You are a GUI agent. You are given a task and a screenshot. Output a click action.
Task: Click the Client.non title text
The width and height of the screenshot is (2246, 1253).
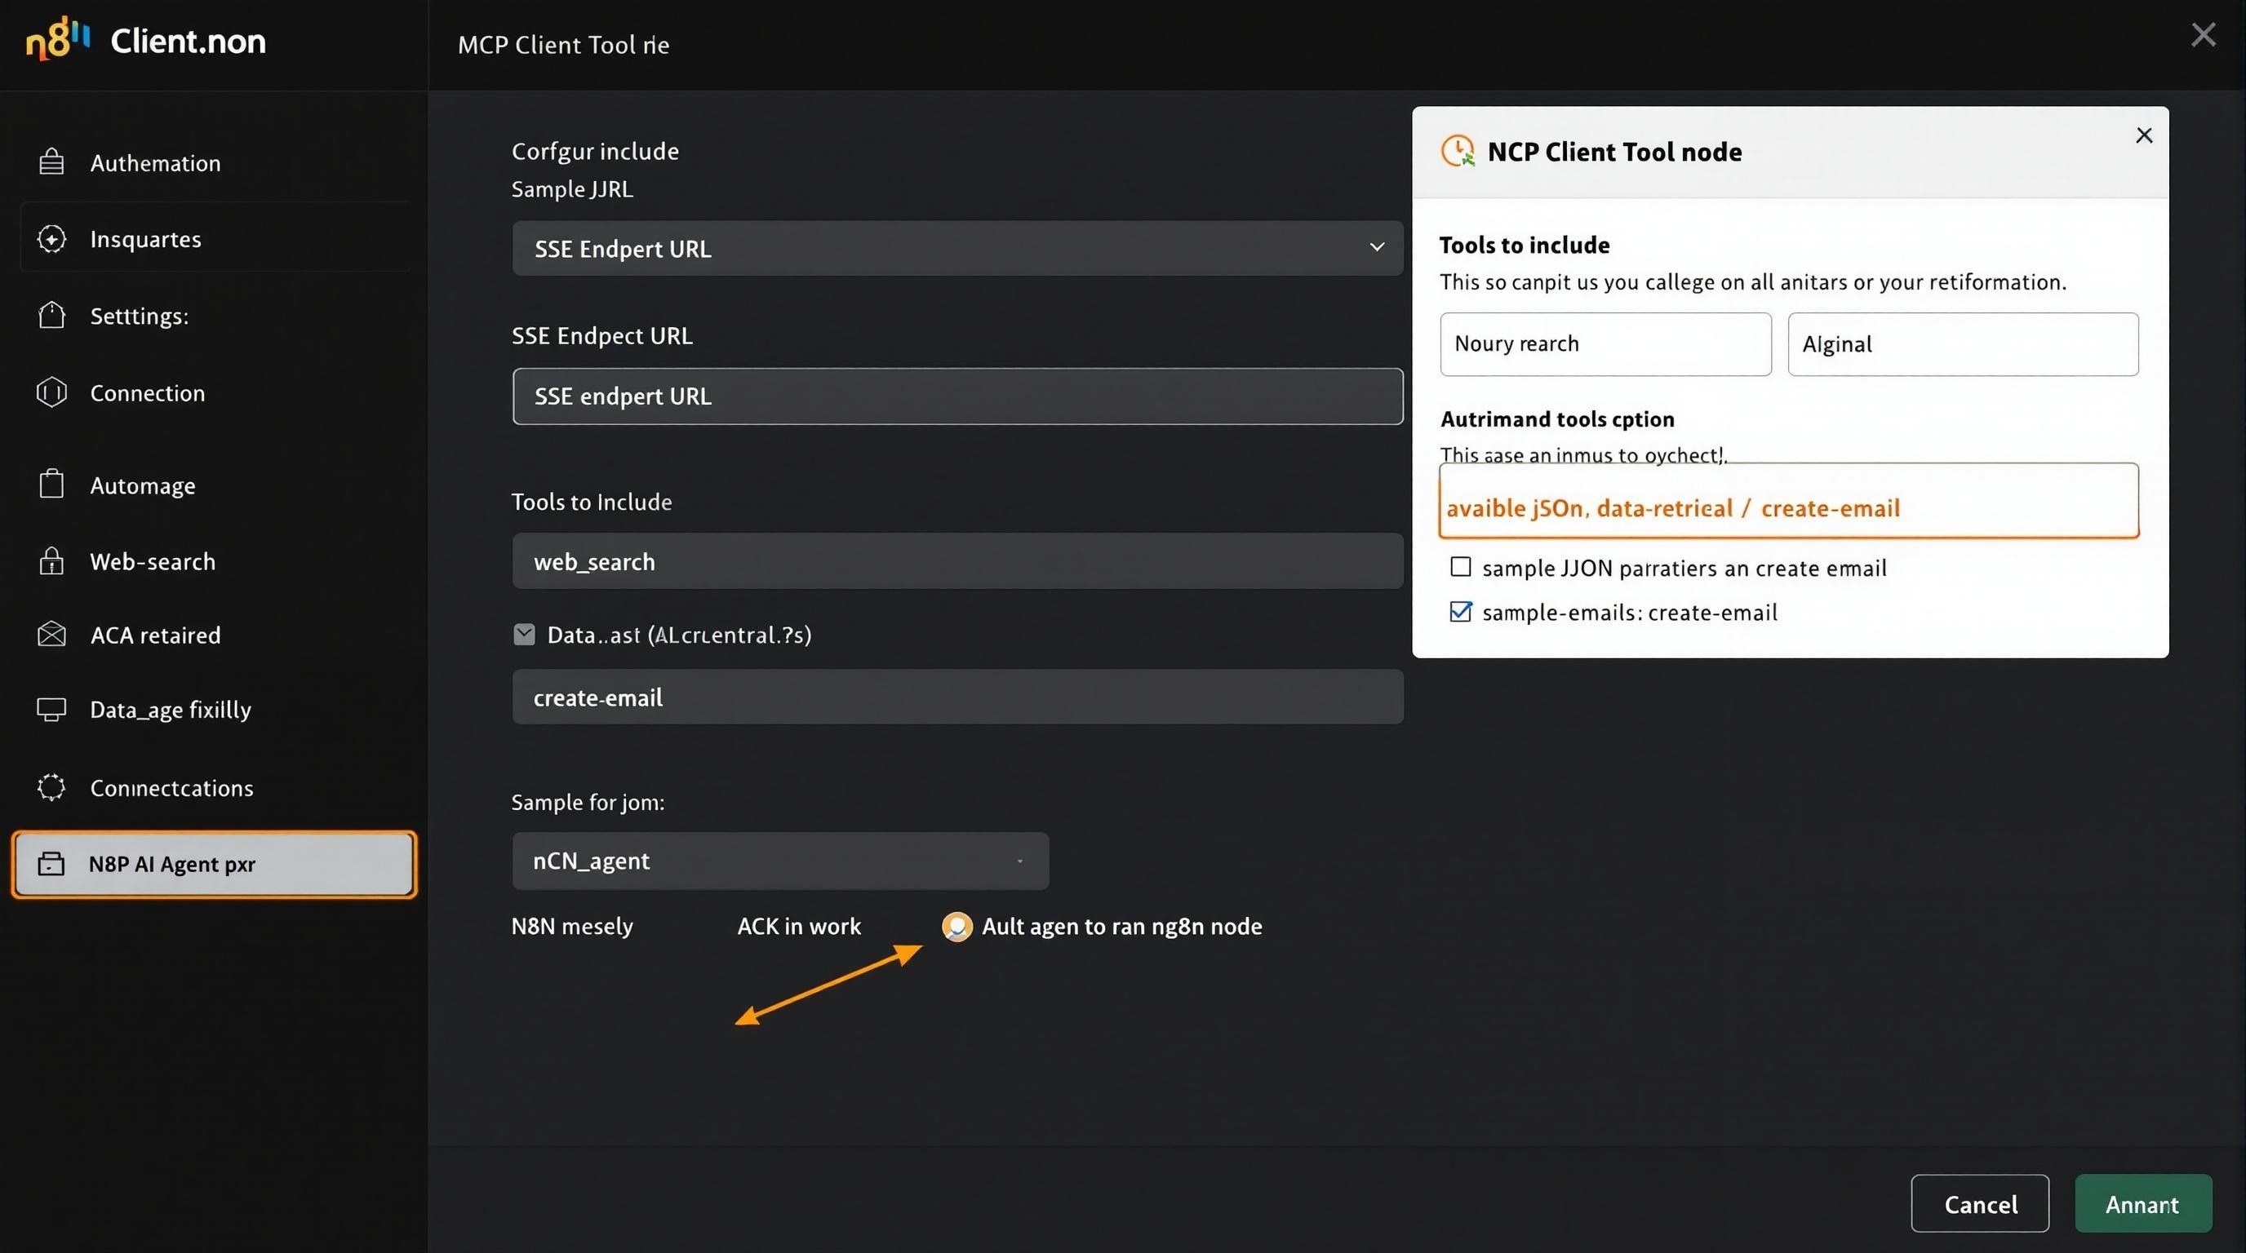tap(188, 41)
